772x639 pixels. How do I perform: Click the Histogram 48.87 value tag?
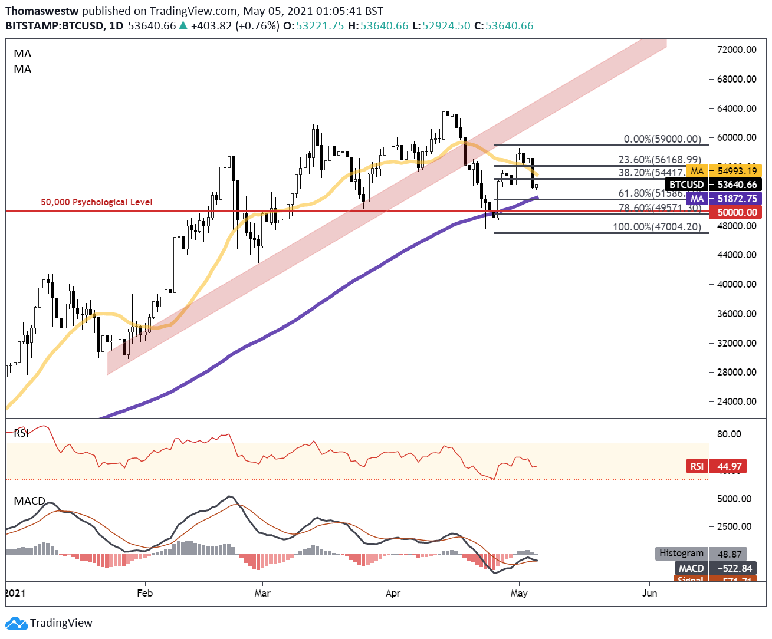click(701, 554)
